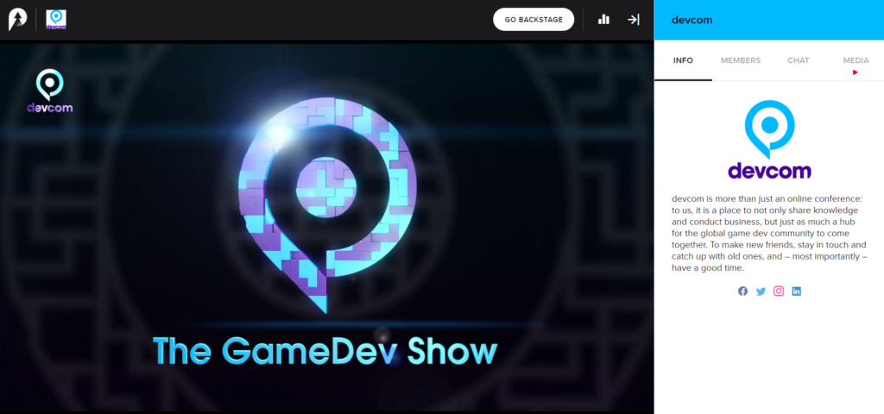
Task: Switch to the INFO tab
Action: (x=684, y=61)
